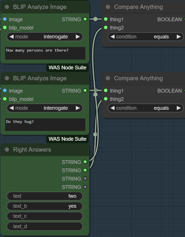Click STRING output port of top BLIP node
The image size is (185, 237).
85,19
